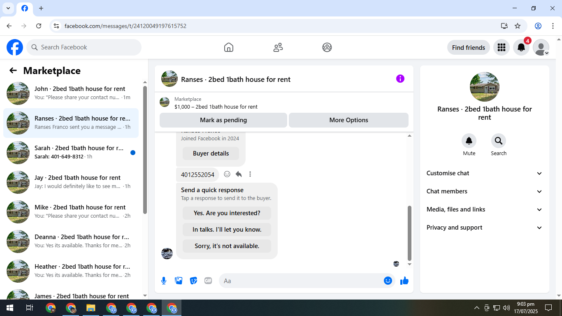This screenshot has height=316, width=562.
Task: Open File Explorer from the taskbar
Action: point(91,308)
